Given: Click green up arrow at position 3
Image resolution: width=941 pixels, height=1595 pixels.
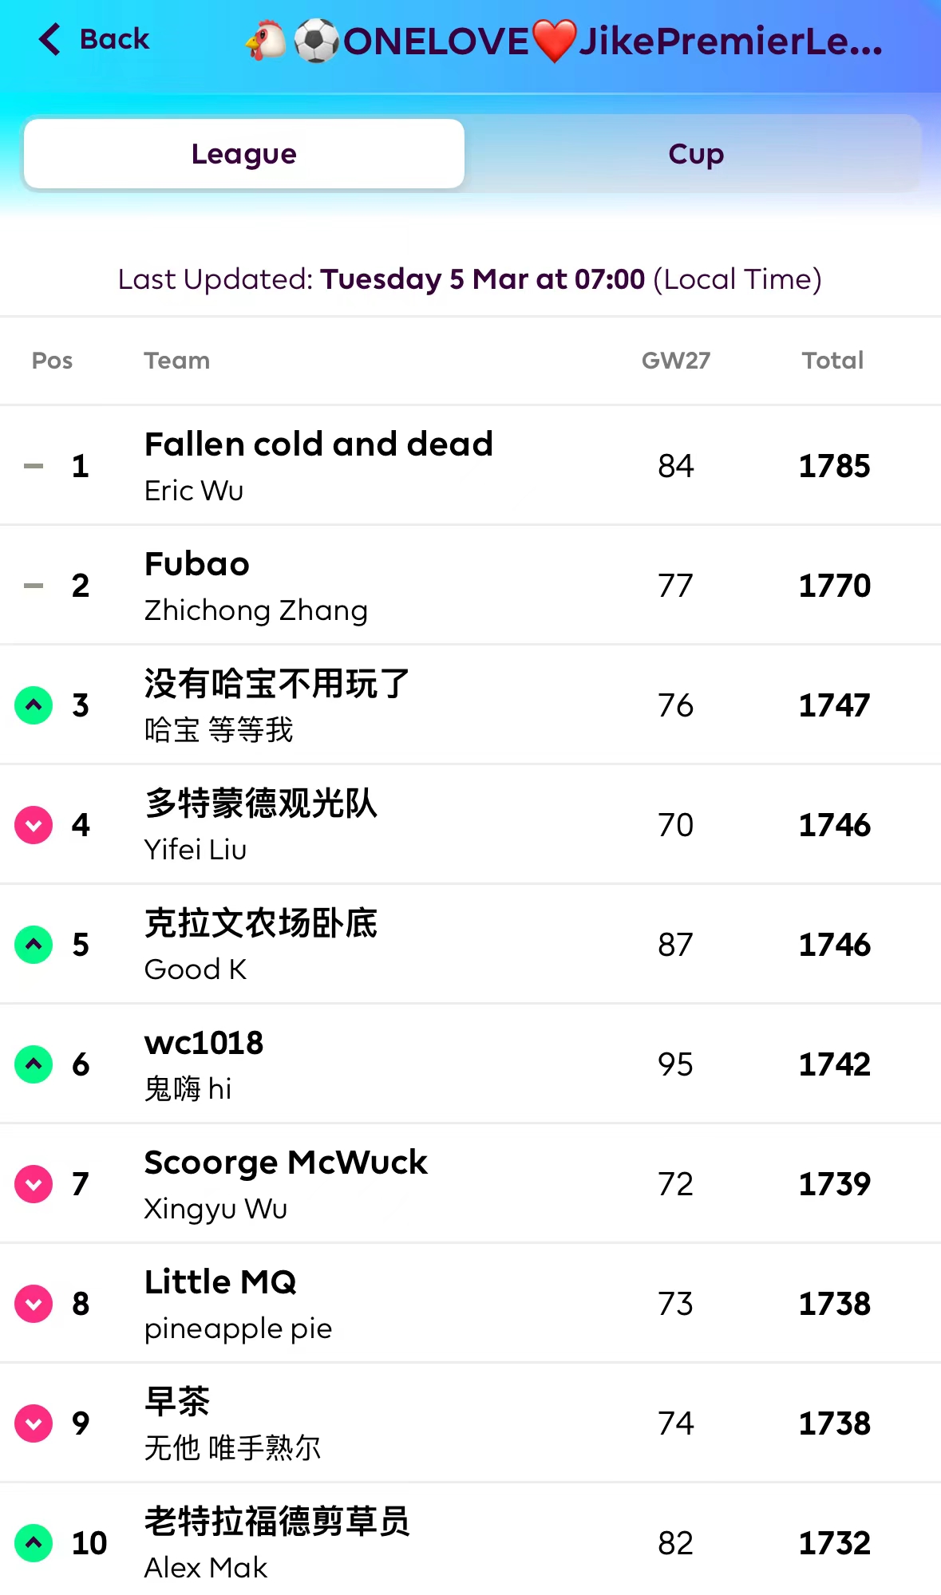Looking at the screenshot, I should click(x=34, y=705).
